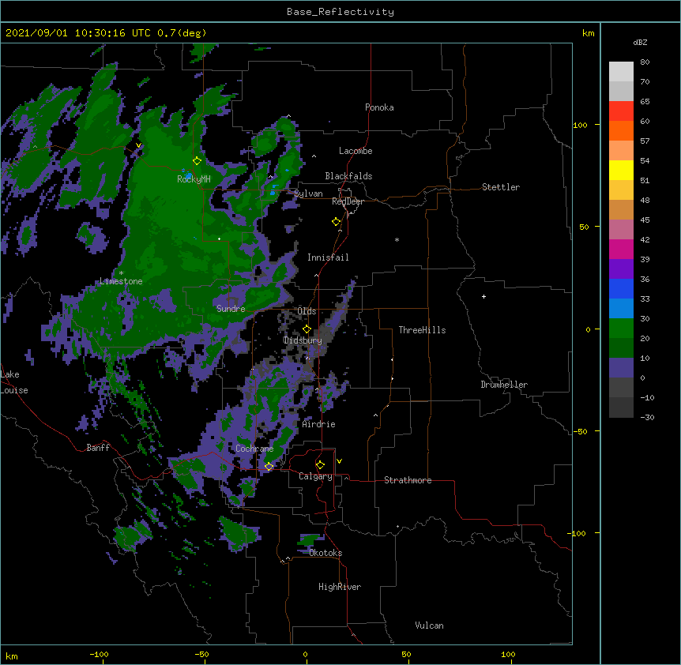Pick the red 60-65 dBZ legend swatch
This screenshot has height=665, width=681.
point(621,111)
